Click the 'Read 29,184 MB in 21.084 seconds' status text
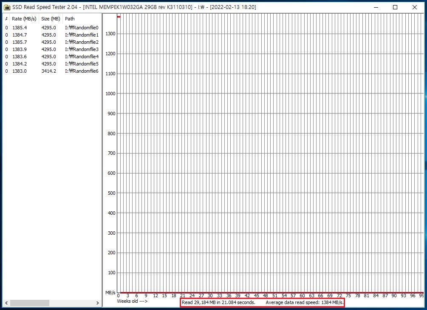 [218, 302]
